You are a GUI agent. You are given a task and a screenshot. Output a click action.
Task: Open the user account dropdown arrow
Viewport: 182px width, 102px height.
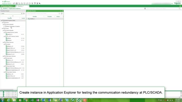[172, 4]
